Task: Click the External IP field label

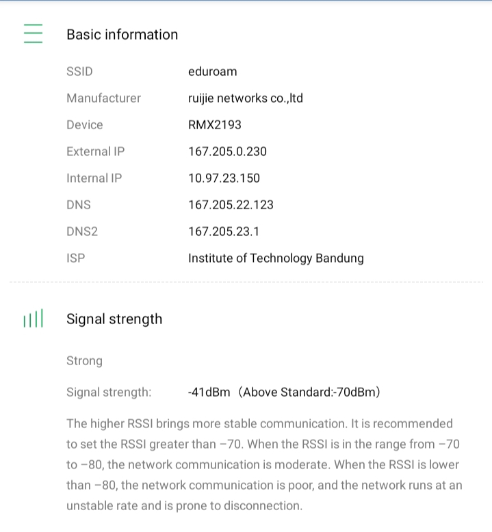Action: click(95, 151)
